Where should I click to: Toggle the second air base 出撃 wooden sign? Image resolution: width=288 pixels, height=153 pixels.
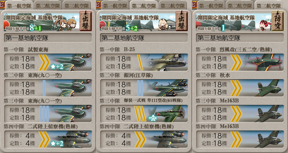pyautogui.click(x=182, y=21)
